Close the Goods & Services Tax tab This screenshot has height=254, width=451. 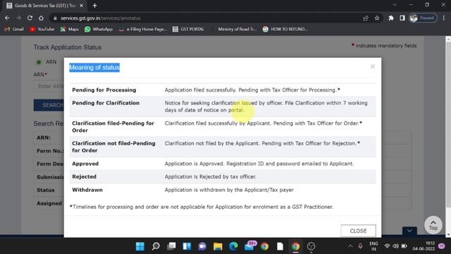click(82, 6)
